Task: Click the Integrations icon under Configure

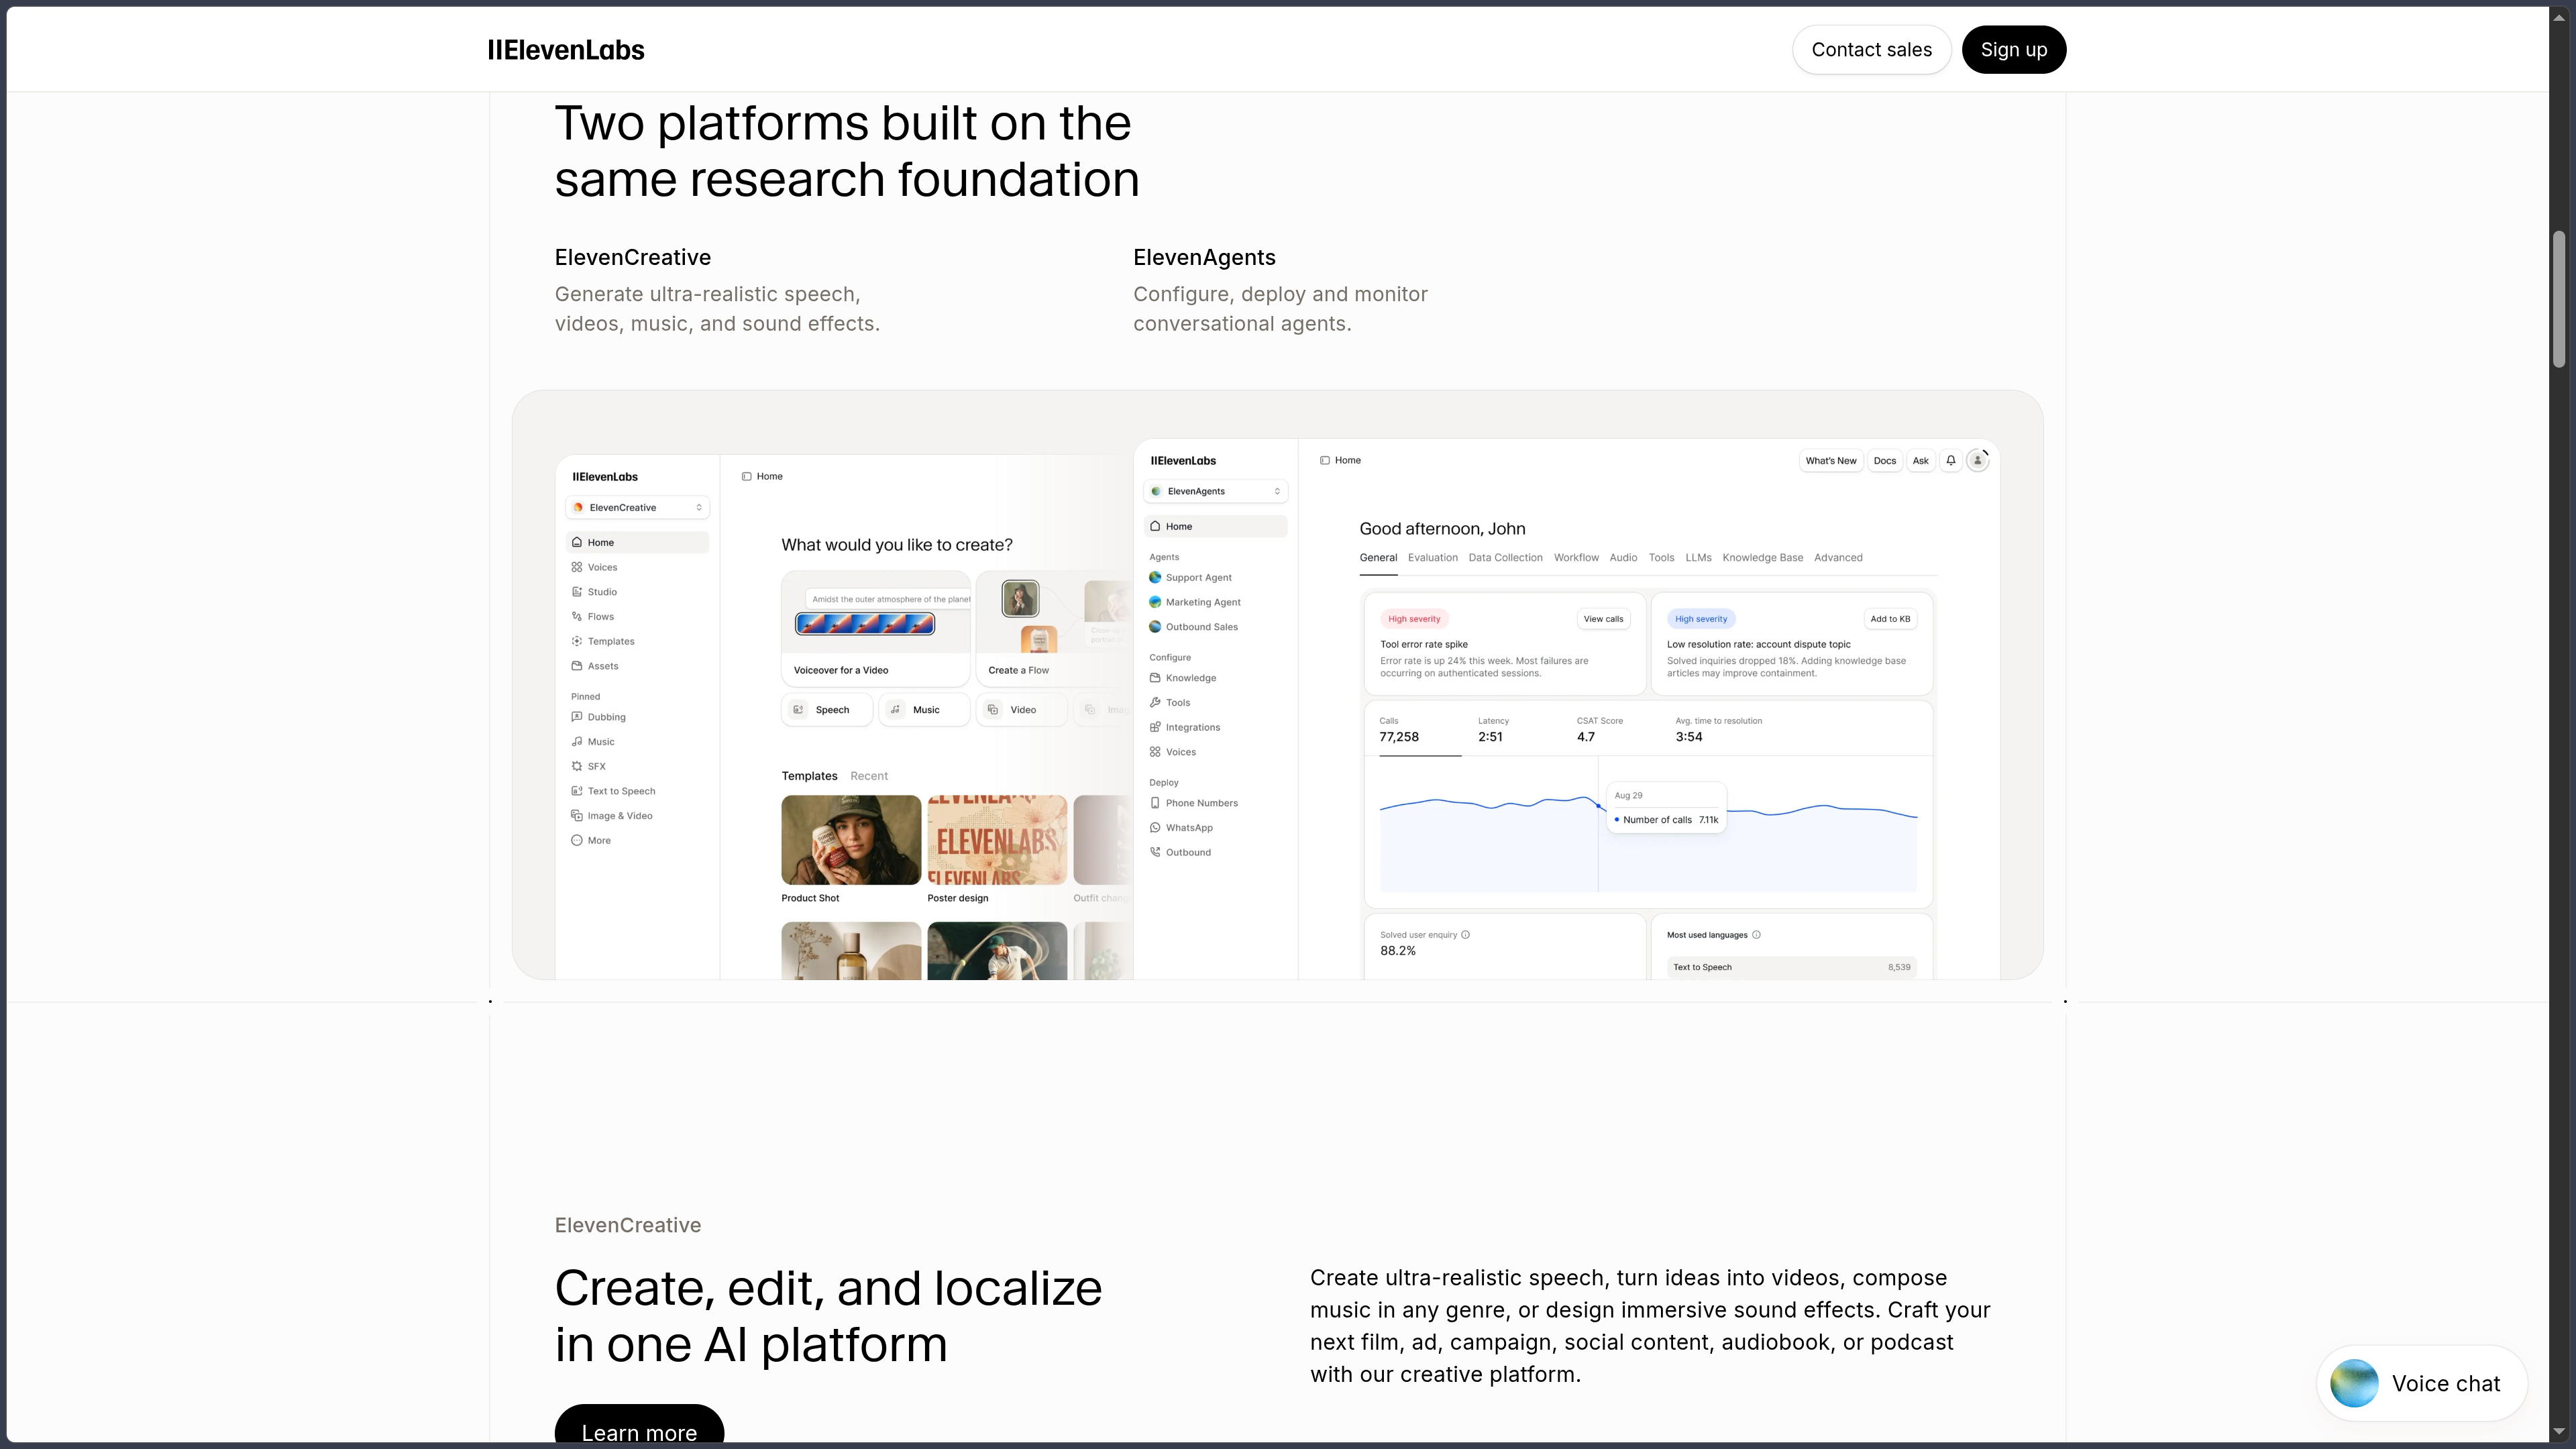Action: [1155, 727]
